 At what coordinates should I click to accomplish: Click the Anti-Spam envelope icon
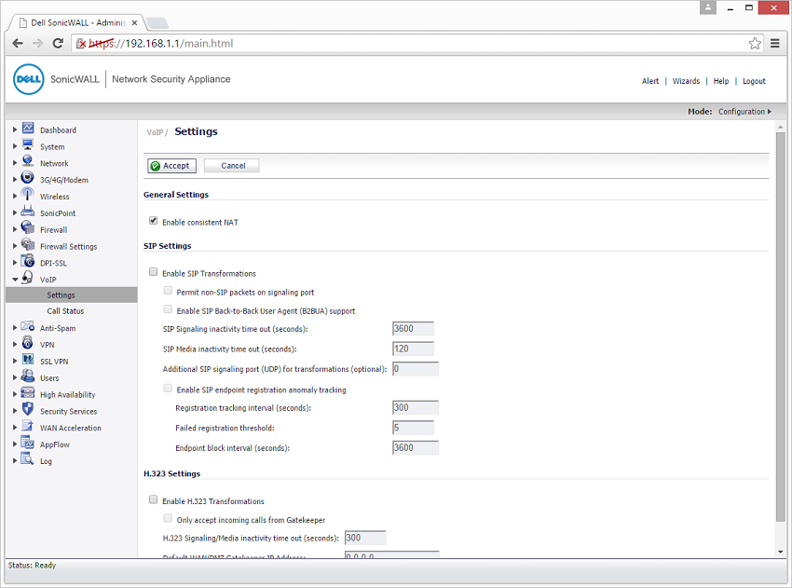click(x=28, y=327)
